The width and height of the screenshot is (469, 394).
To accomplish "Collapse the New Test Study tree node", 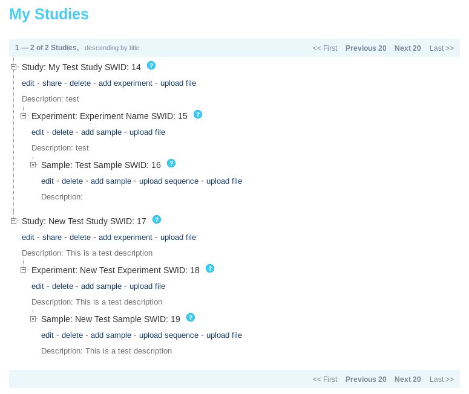I will (13, 221).
